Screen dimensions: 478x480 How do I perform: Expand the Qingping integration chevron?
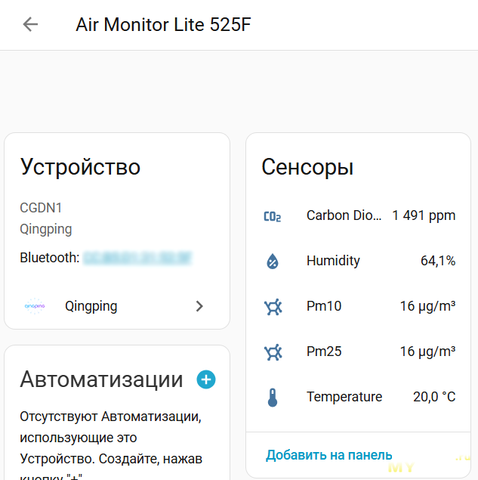tap(199, 306)
